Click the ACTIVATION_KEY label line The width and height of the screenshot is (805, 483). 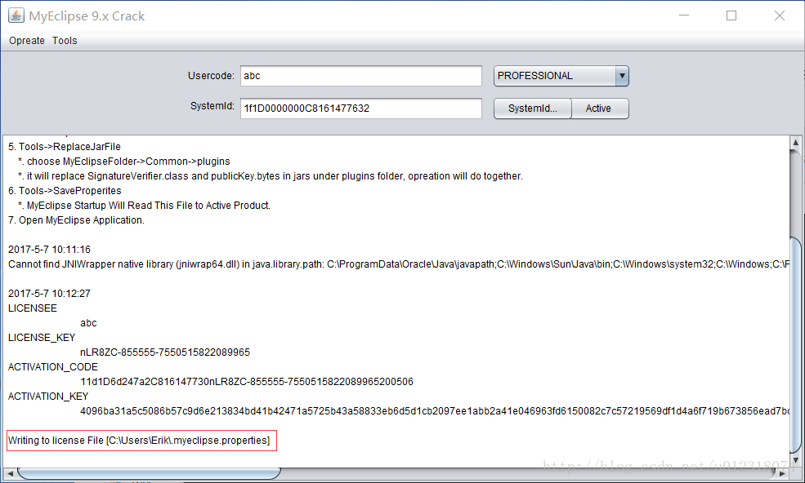[48, 397]
